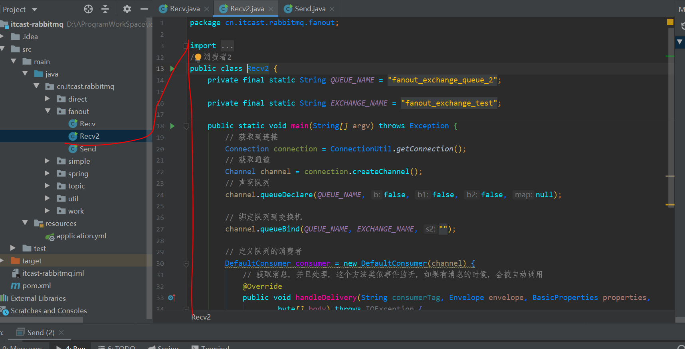The height and width of the screenshot is (349, 685).
Task: Hide the Project tool window
Action: pos(144,9)
